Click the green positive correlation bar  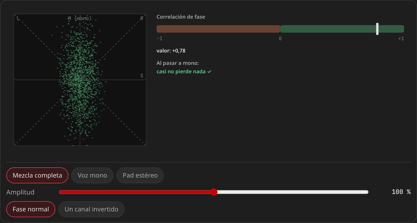[x=342, y=29]
